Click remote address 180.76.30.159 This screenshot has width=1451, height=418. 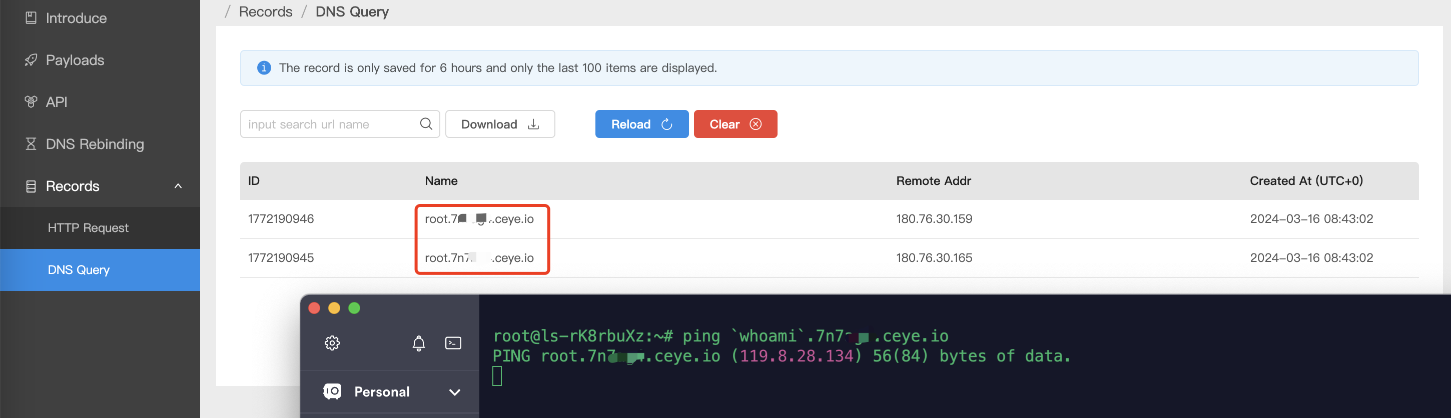pyautogui.click(x=934, y=219)
